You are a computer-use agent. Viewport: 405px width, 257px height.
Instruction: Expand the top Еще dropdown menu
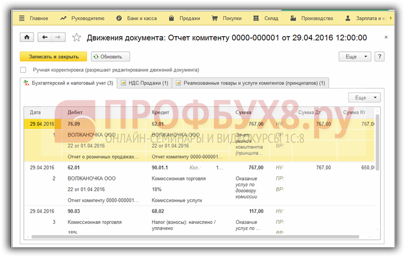pos(355,57)
